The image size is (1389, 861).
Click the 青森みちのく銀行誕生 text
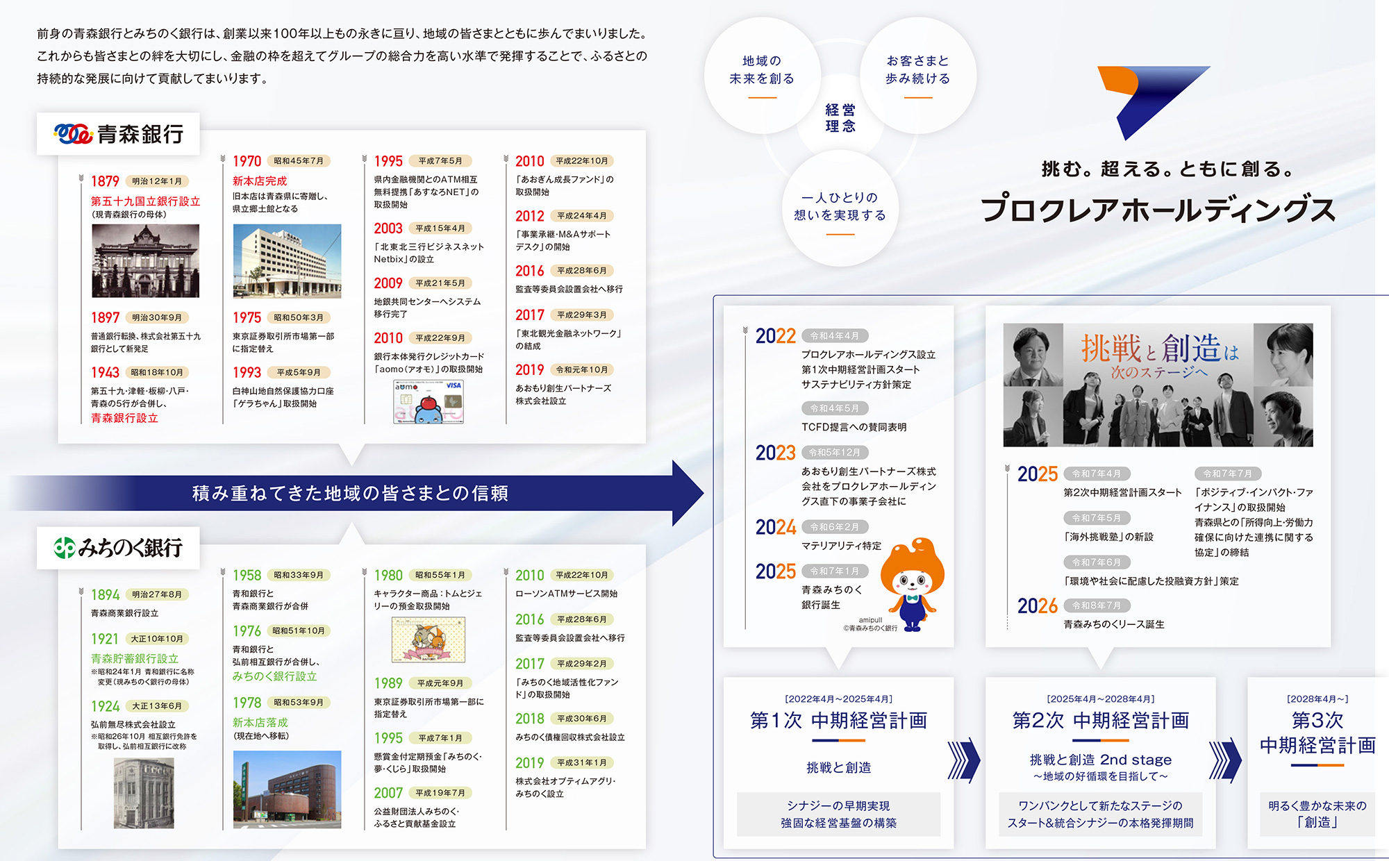[832, 597]
